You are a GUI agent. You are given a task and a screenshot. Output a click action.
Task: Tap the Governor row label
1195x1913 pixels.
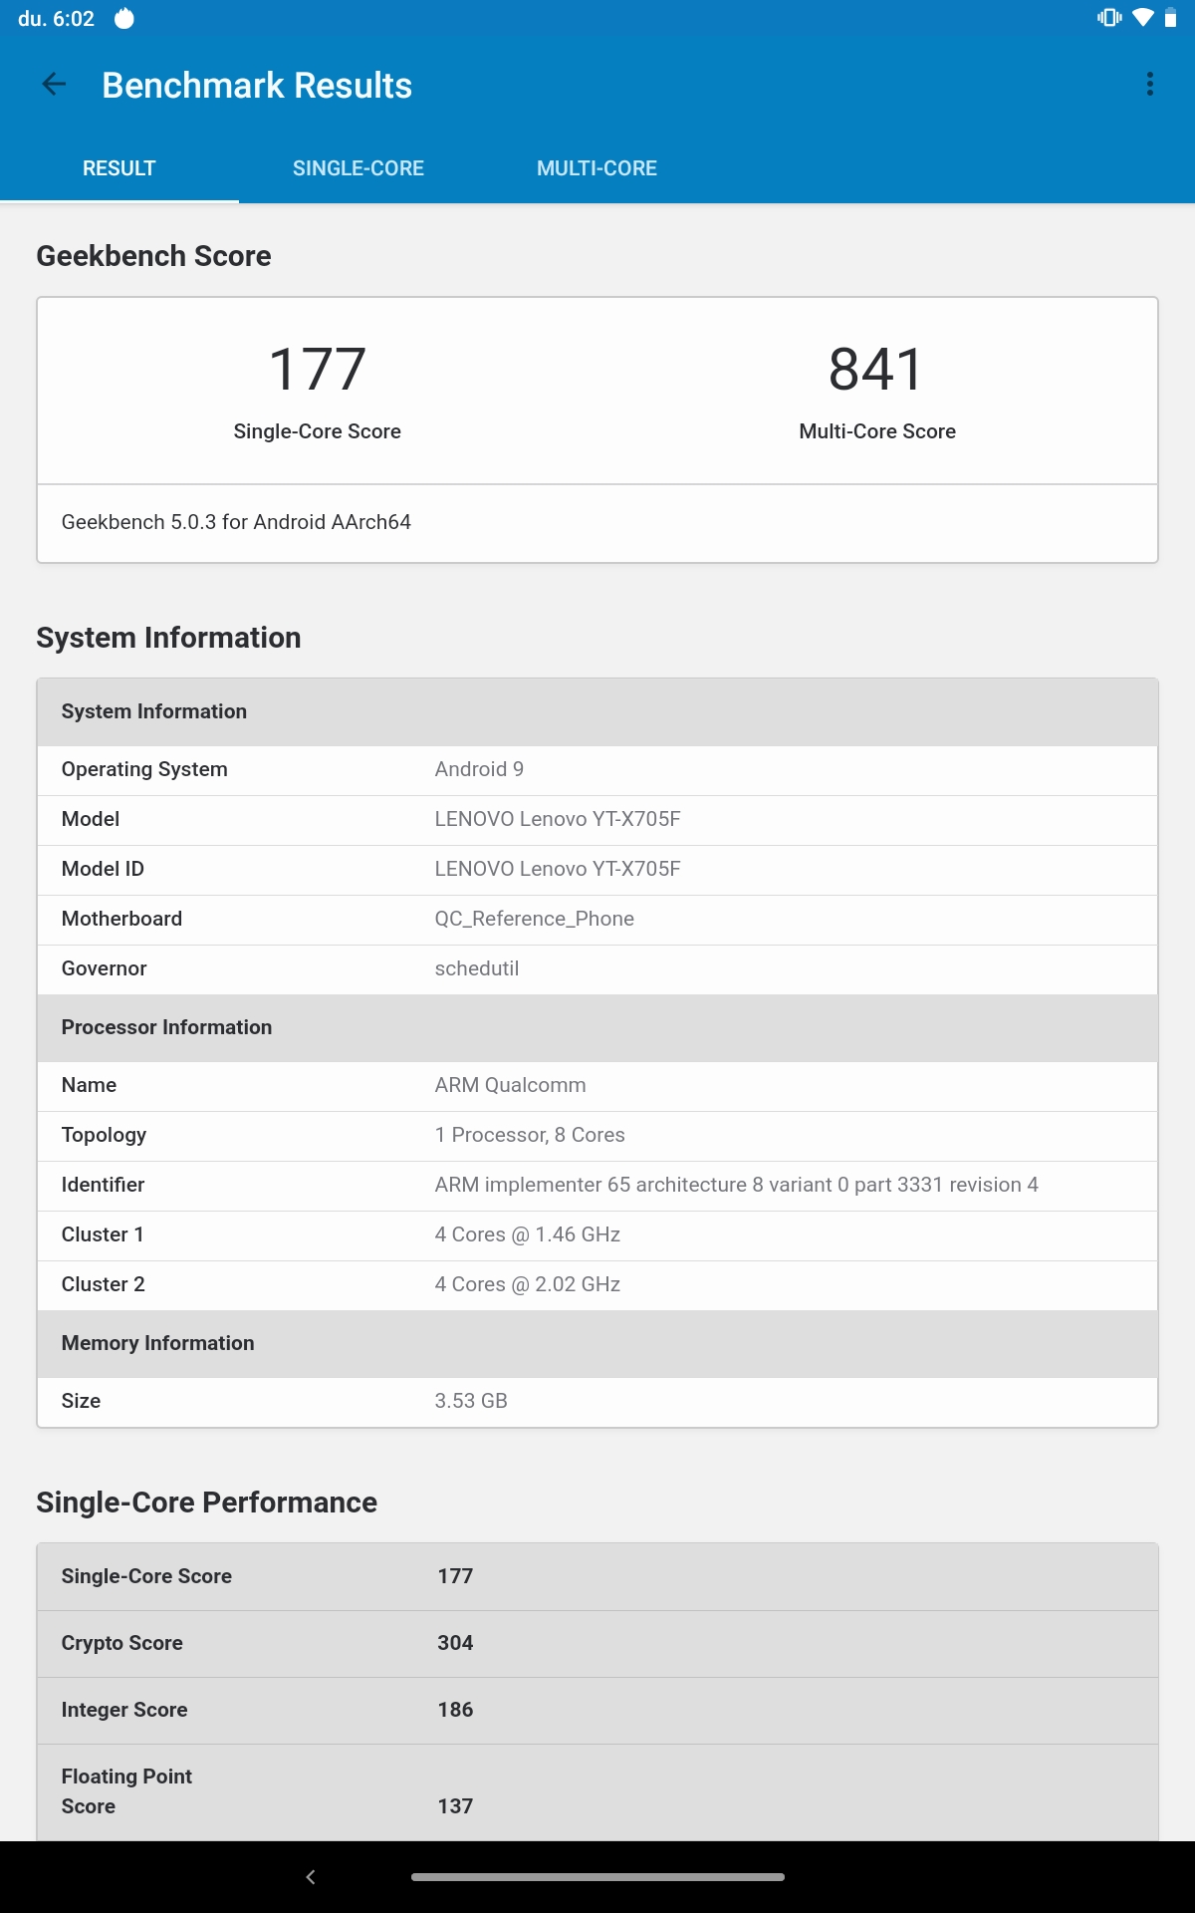click(104, 968)
